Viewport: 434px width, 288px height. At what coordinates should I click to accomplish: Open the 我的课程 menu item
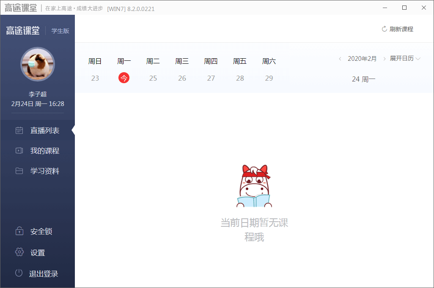pyautogui.click(x=44, y=151)
